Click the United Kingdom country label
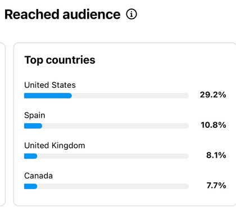236x215 pixels. (55, 146)
